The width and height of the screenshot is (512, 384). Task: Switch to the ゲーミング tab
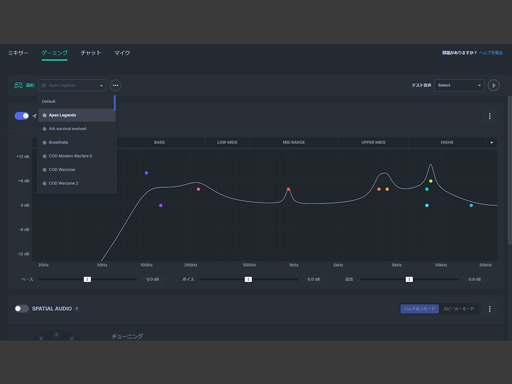point(54,53)
